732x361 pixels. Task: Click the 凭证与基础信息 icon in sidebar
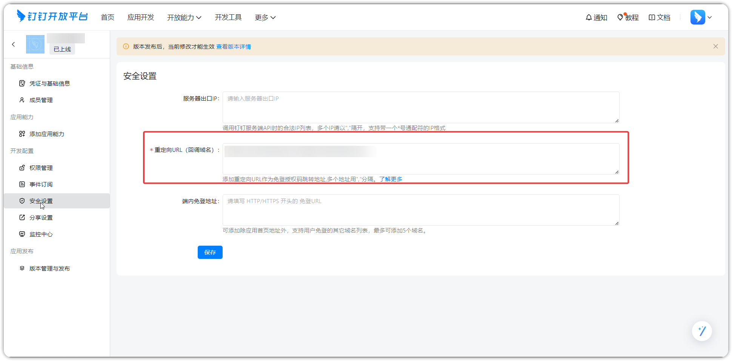(22, 83)
